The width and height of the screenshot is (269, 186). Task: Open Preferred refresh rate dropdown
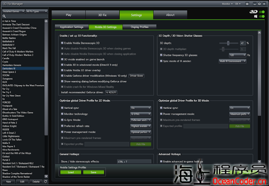tap(141, 126)
